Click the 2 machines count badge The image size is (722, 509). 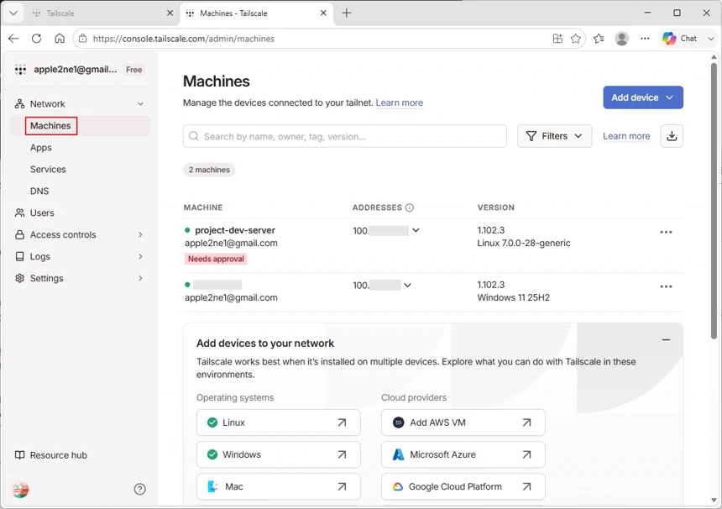209,170
